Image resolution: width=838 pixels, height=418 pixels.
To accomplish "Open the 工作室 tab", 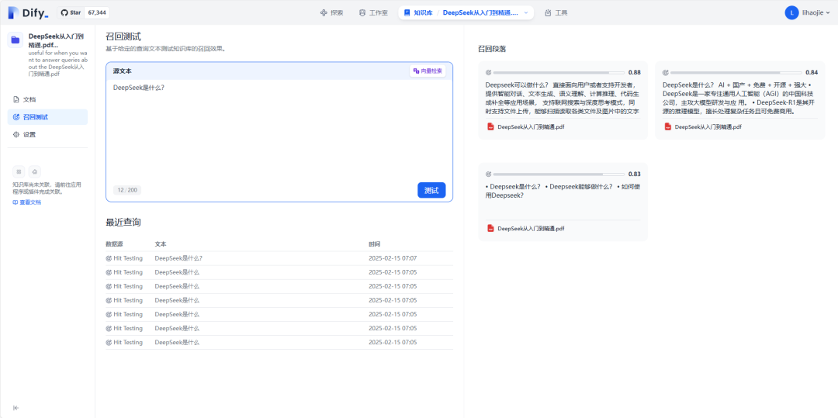I will tap(373, 13).
